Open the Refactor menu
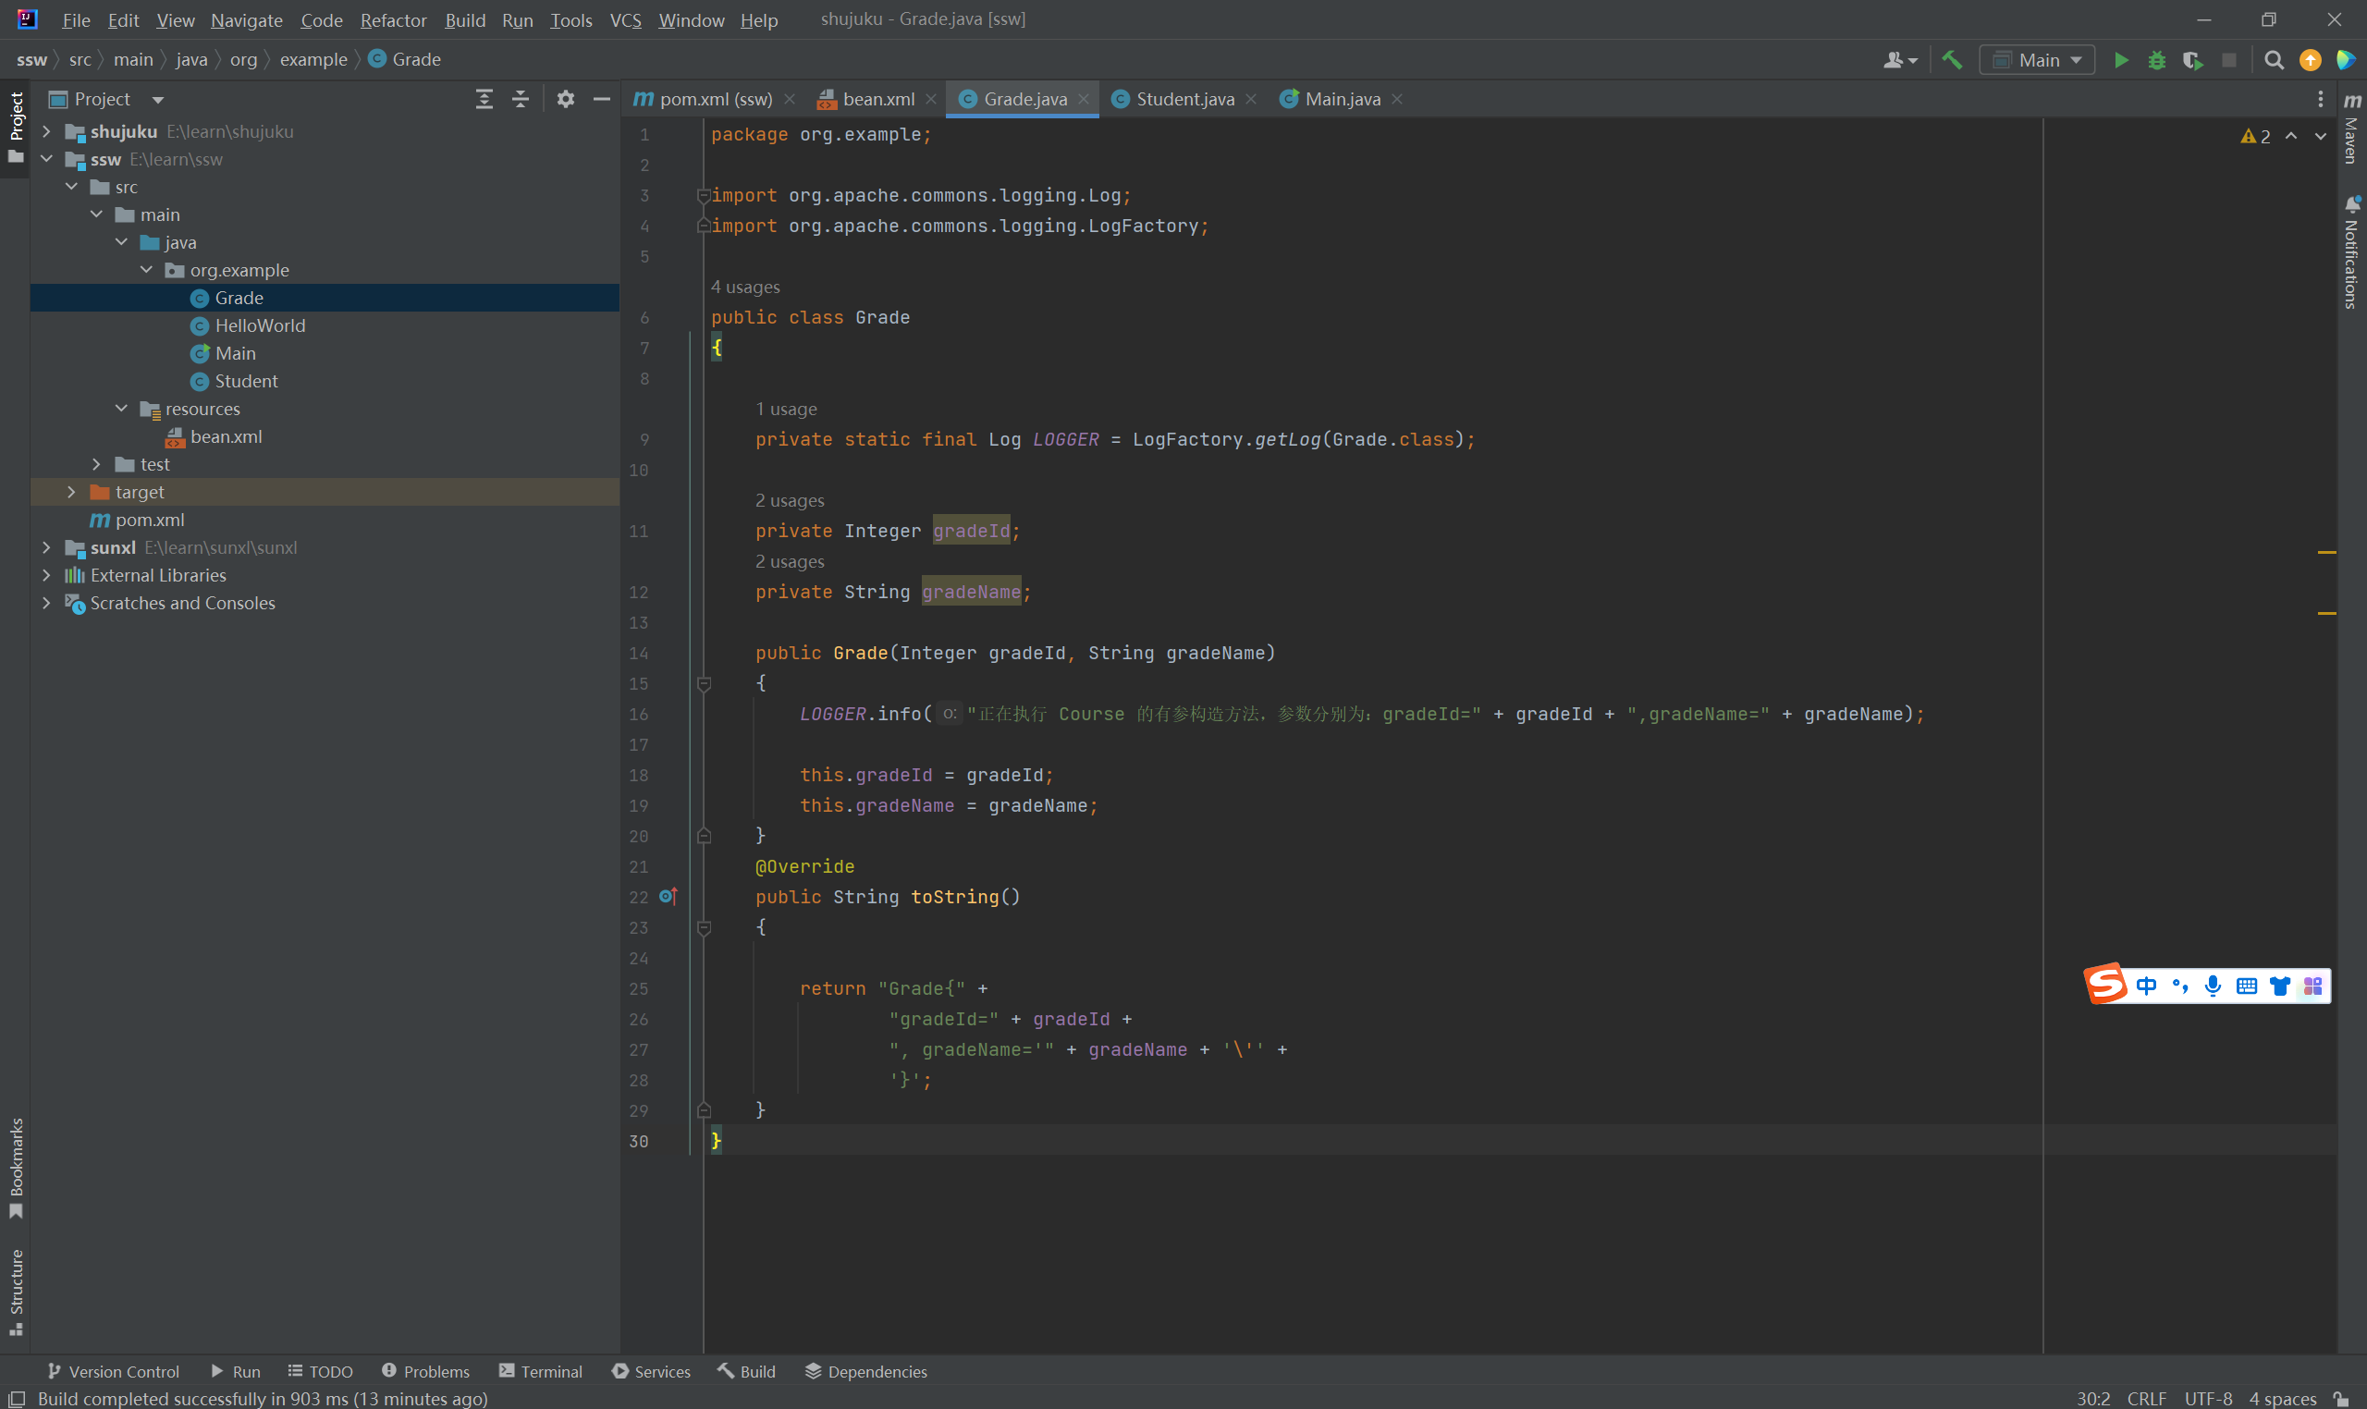The width and height of the screenshot is (2367, 1409). [393, 20]
